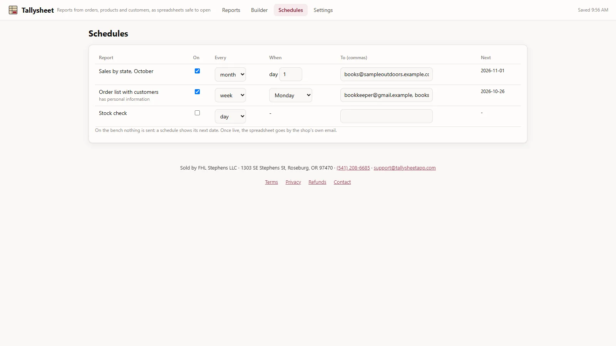Switch to the Builder tab
Screen dimensions: 616x346
pos(259,10)
